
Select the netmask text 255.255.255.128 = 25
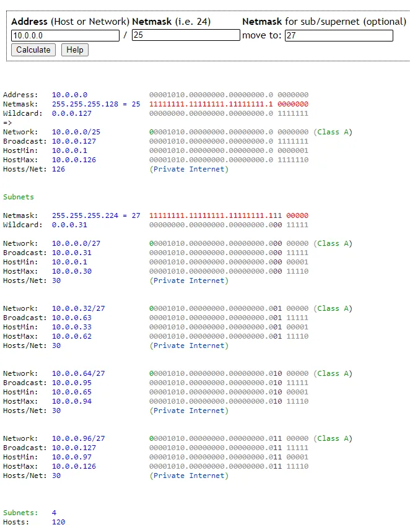point(96,104)
